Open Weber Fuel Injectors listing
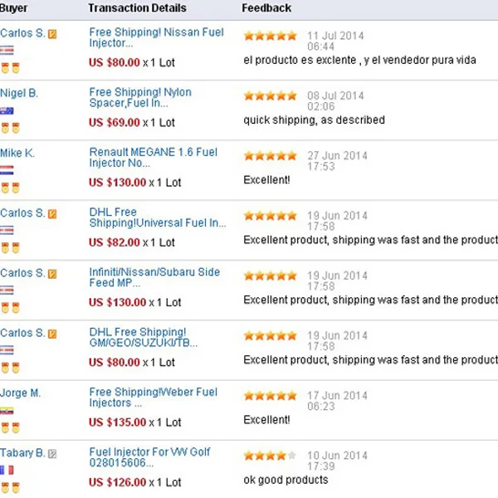This screenshot has height=498, width=498. coord(153,398)
